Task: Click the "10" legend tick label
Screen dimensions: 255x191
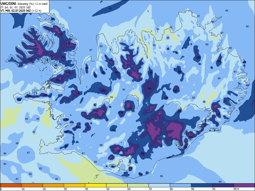Action: coord(23,189)
